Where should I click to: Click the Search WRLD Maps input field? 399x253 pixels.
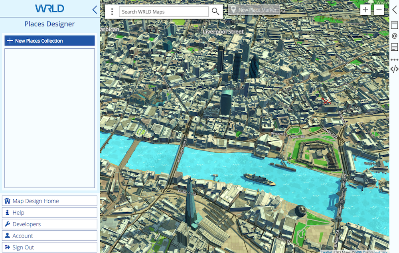[x=164, y=12]
